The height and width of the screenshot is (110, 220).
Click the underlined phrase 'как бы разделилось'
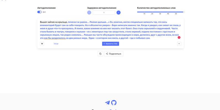[55, 38]
